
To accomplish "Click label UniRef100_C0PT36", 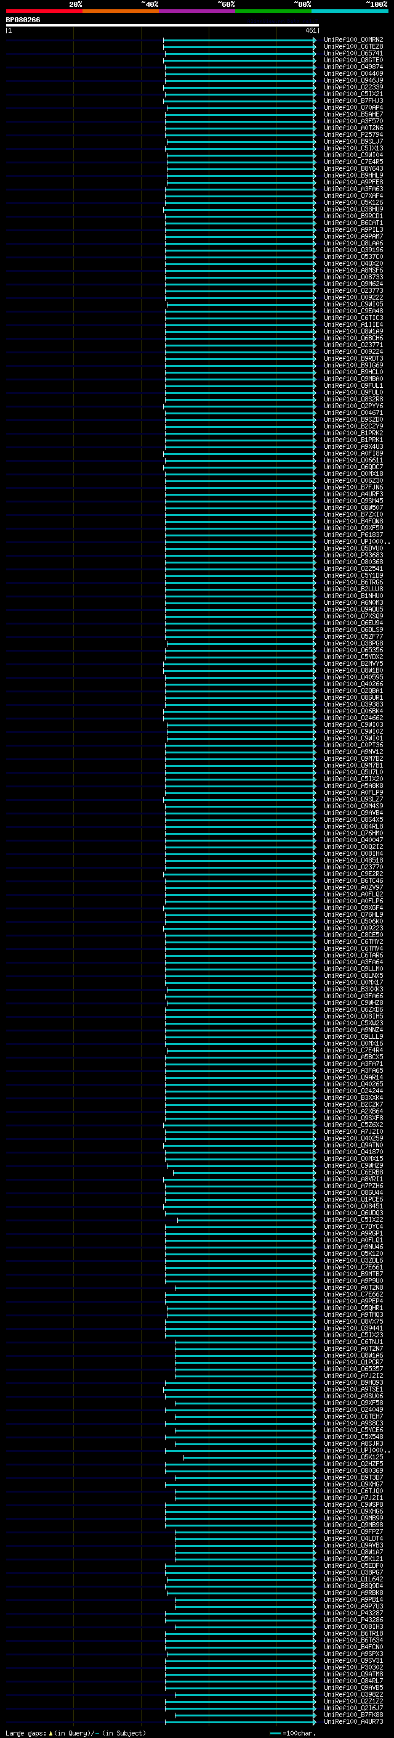I will point(353,745).
